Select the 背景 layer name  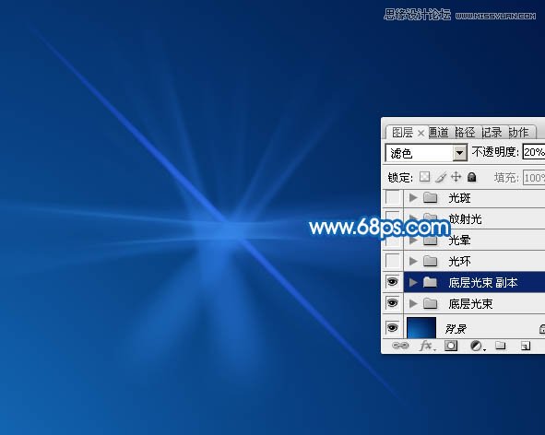coord(456,329)
